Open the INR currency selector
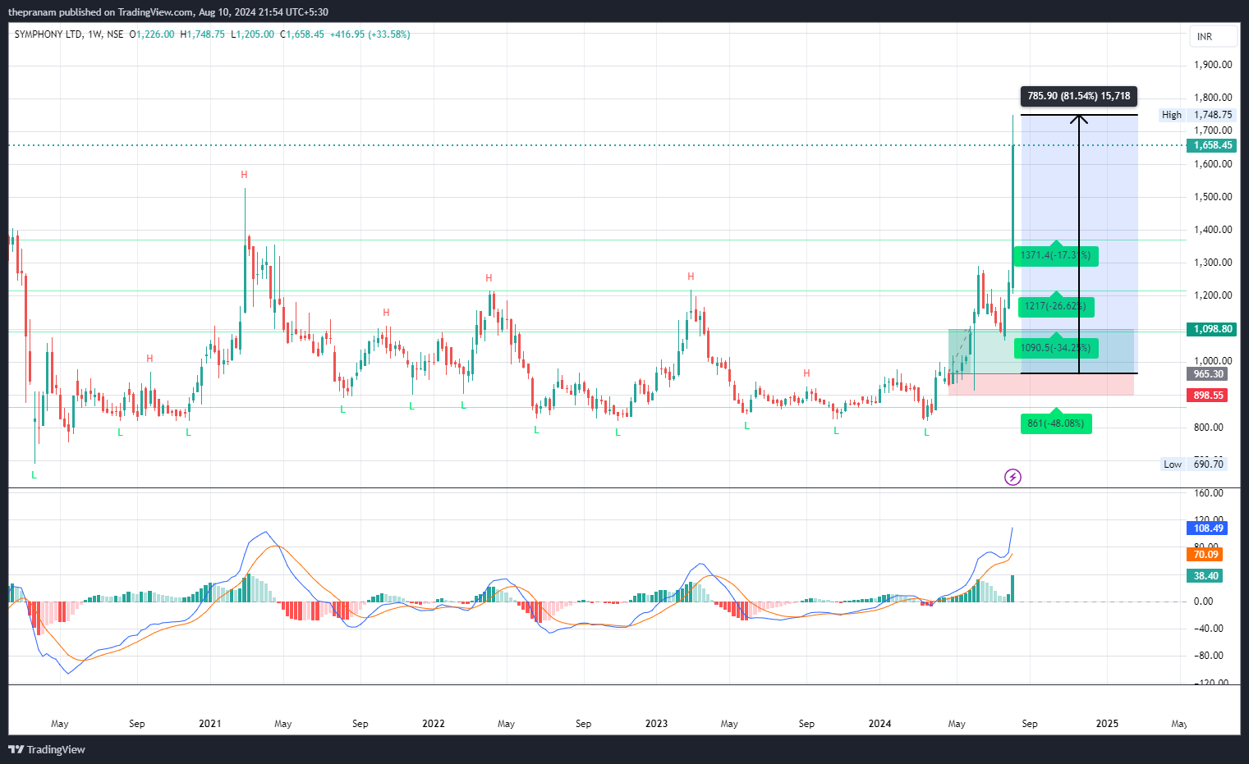This screenshot has height=764, width=1249. click(1213, 36)
